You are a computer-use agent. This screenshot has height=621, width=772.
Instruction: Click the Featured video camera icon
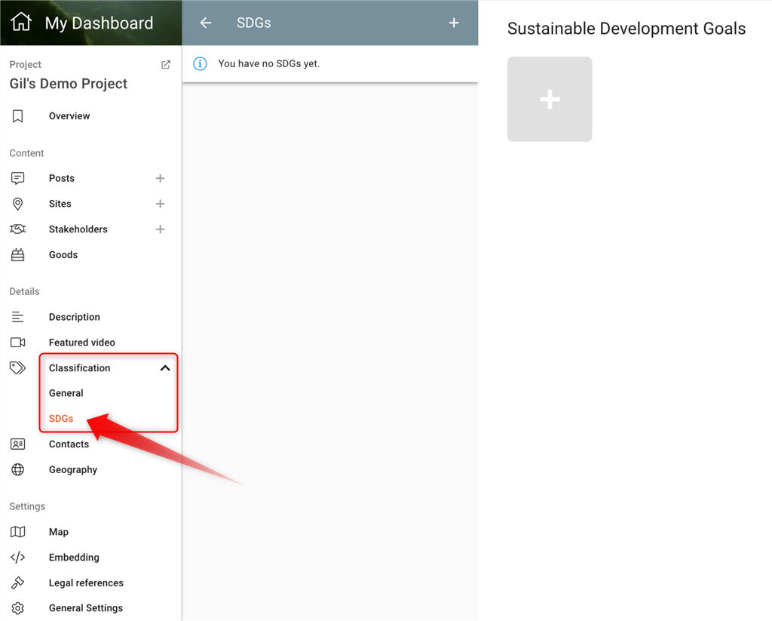[17, 343]
